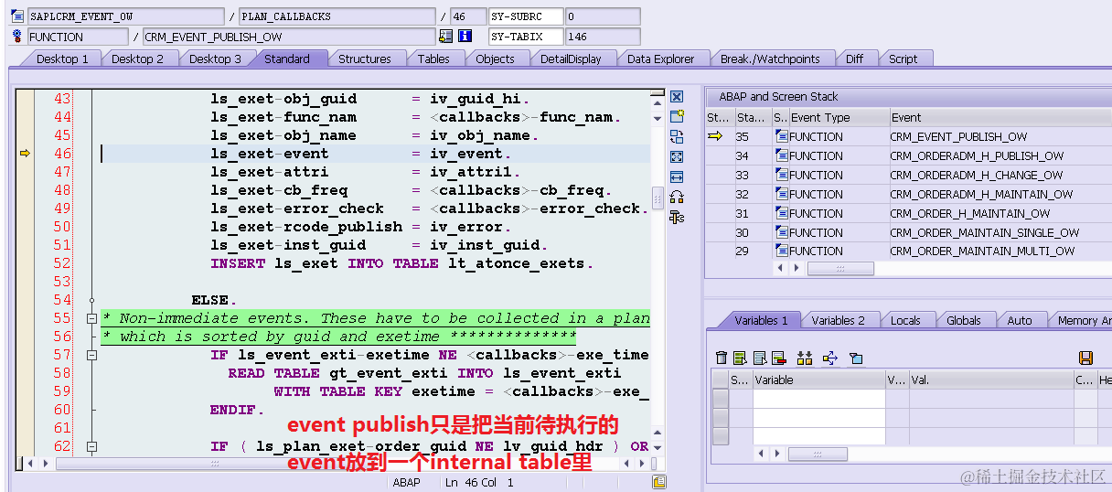Image resolution: width=1112 pixels, height=492 pixels.
Task: Click the Event column header in stack
Action: click(1000, 117)
